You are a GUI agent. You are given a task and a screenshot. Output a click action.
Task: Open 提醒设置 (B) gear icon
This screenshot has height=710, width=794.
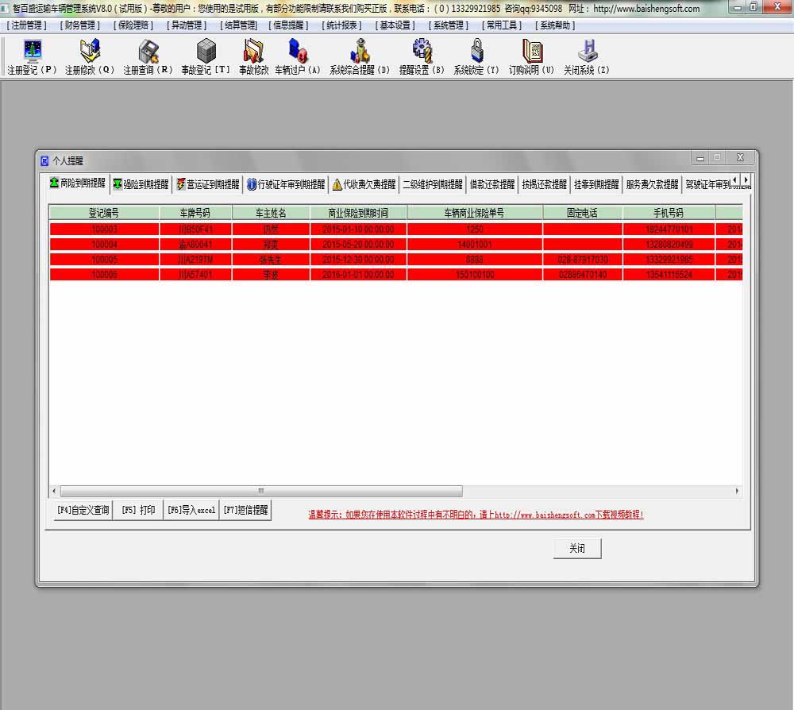[x=422, y=56]
